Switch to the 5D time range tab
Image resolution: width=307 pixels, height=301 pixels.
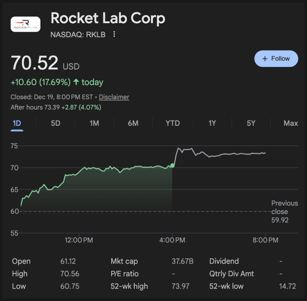pos(56,123)
